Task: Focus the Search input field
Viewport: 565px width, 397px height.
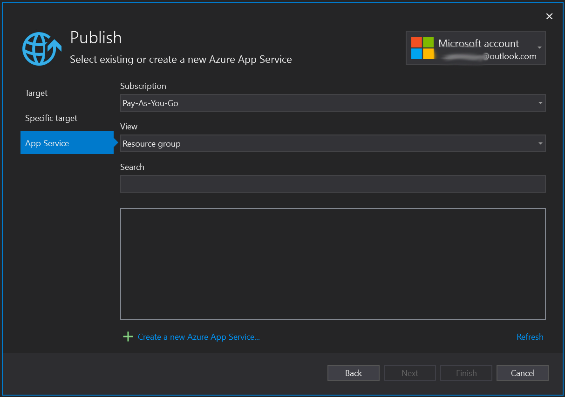Action: click(333, 184)
